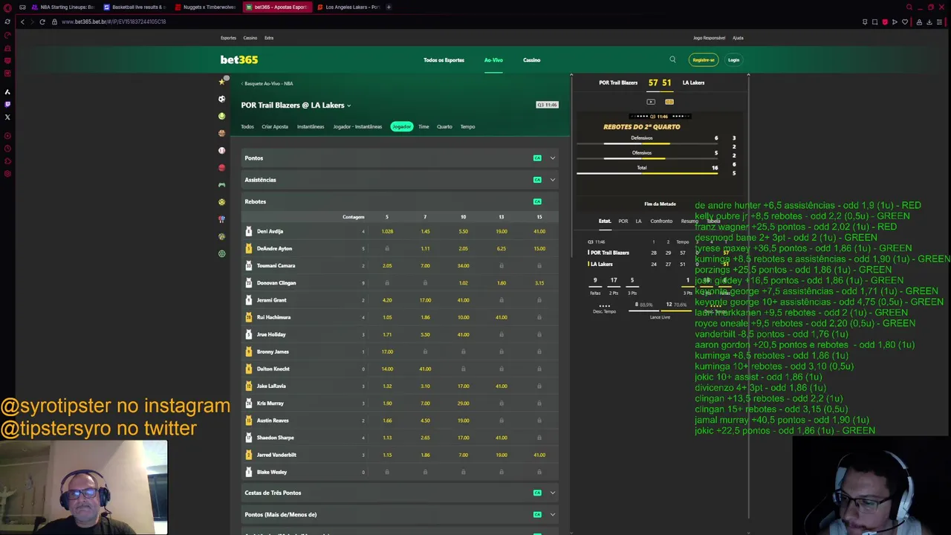The image size is (951, 535).
Task: Select Rui Hachimura 7 rebounds odd 1.86
Action: (425, 317)
